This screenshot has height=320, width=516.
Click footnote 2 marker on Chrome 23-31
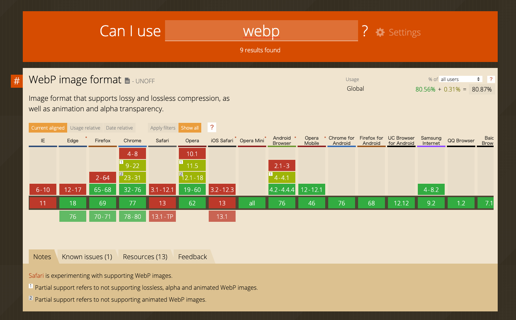(x=121, y=174)
